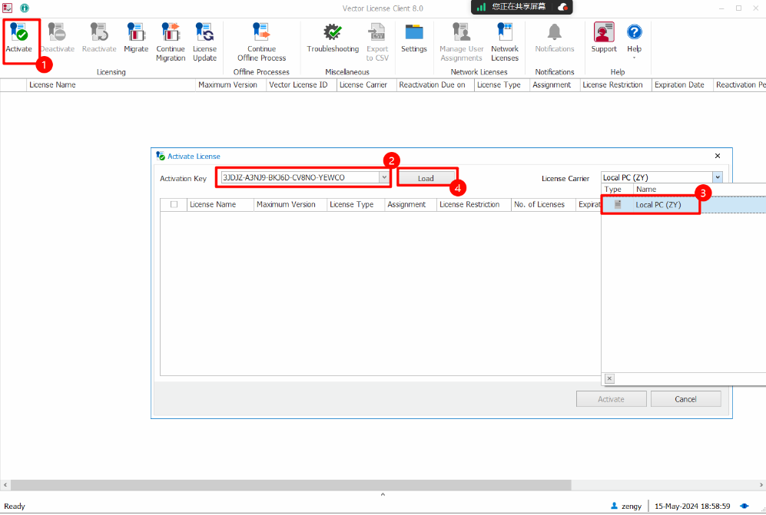Click the Vector License ID column header

(x=301, y=85)
